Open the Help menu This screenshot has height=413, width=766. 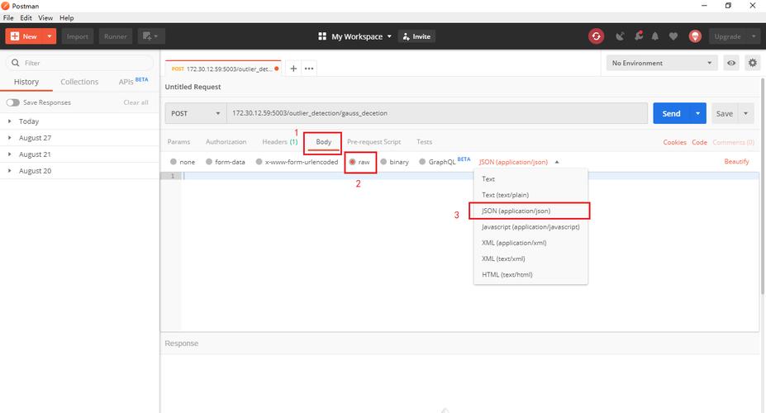(66, 17)
